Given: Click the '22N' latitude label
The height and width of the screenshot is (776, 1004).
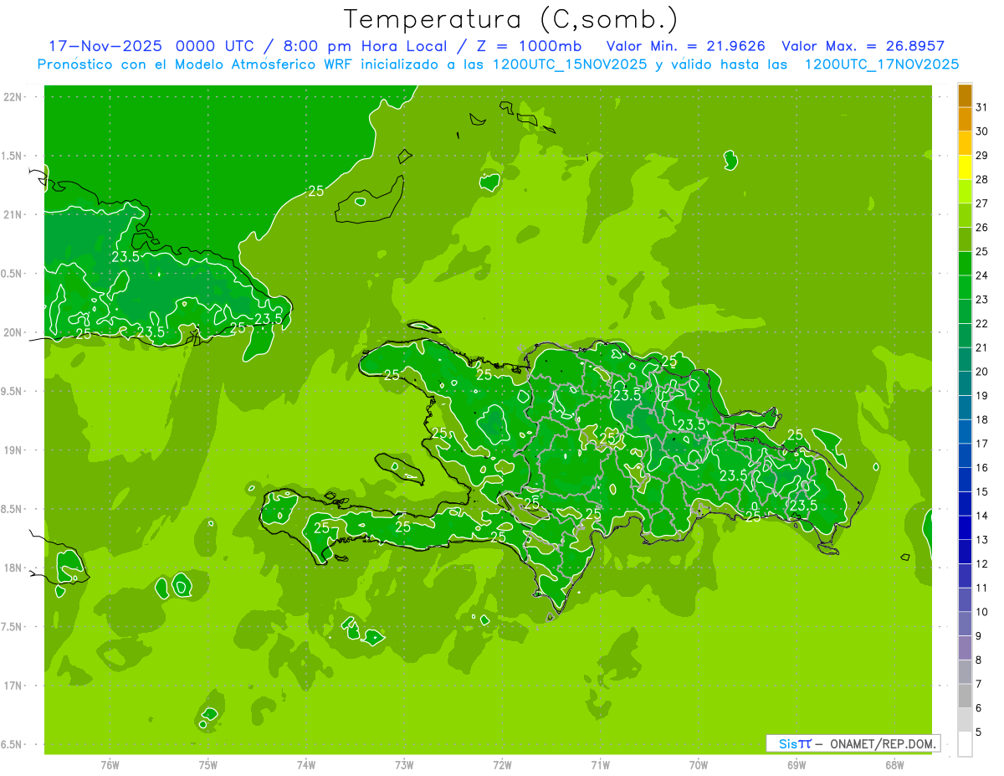Looking at the screenshot, I should click(13, 96).
